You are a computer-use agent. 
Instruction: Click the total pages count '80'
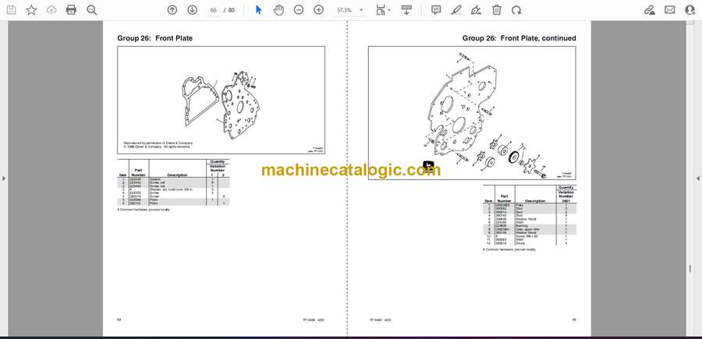click(x=231, y=10)
